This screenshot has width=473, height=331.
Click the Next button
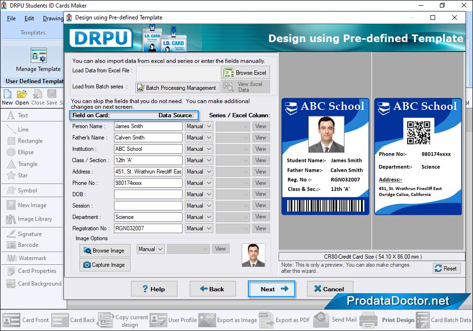271,289
